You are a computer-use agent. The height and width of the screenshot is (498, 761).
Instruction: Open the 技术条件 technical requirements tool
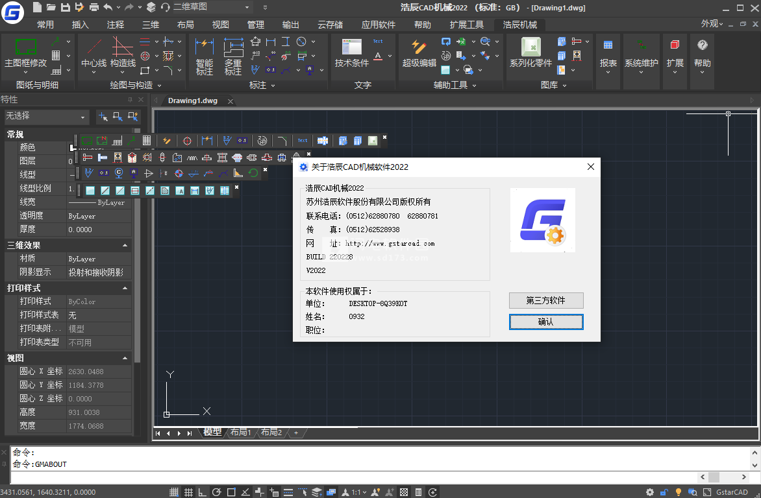coord(351,48)
